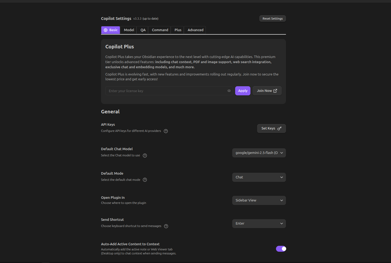Switch to the Basic tab
Screen dimensions: 391x263
coord(111,30)
